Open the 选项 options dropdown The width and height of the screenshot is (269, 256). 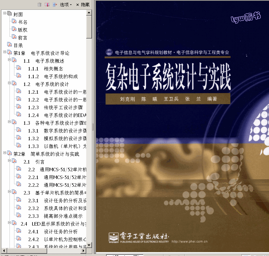66,5
